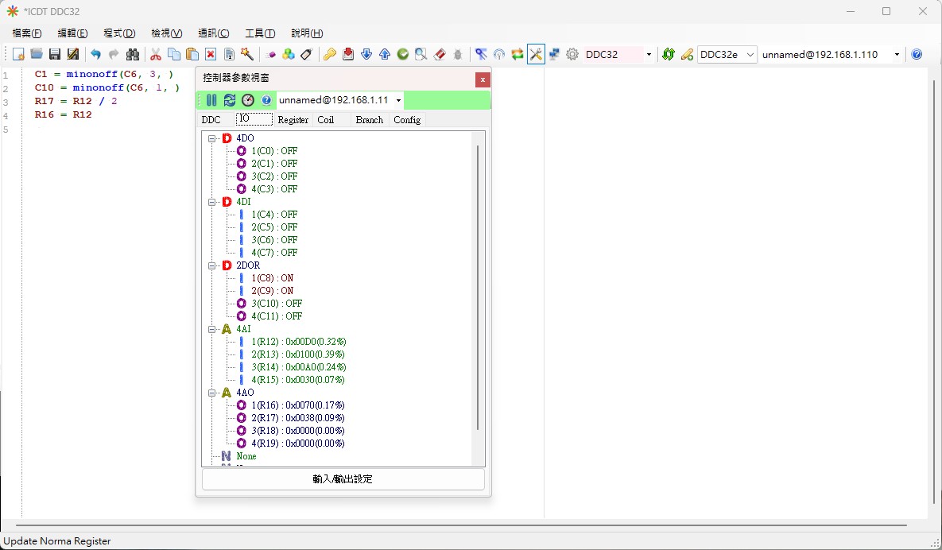Switch to the Branch tab
942x550 pixels.
[370, 119]
